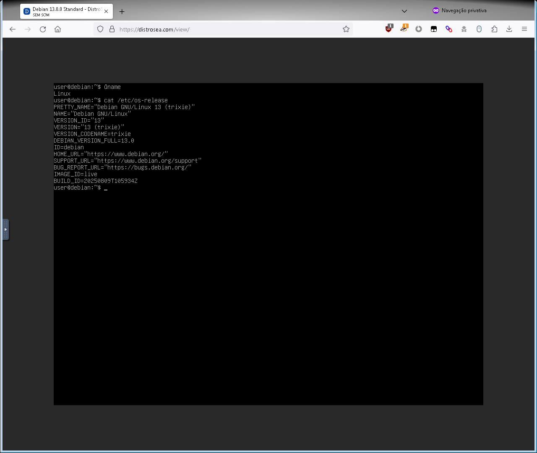The width and height of the screenshot is (537, 453).
Task: Click the forward navigation arrow
Action: [x=28, y=29]
